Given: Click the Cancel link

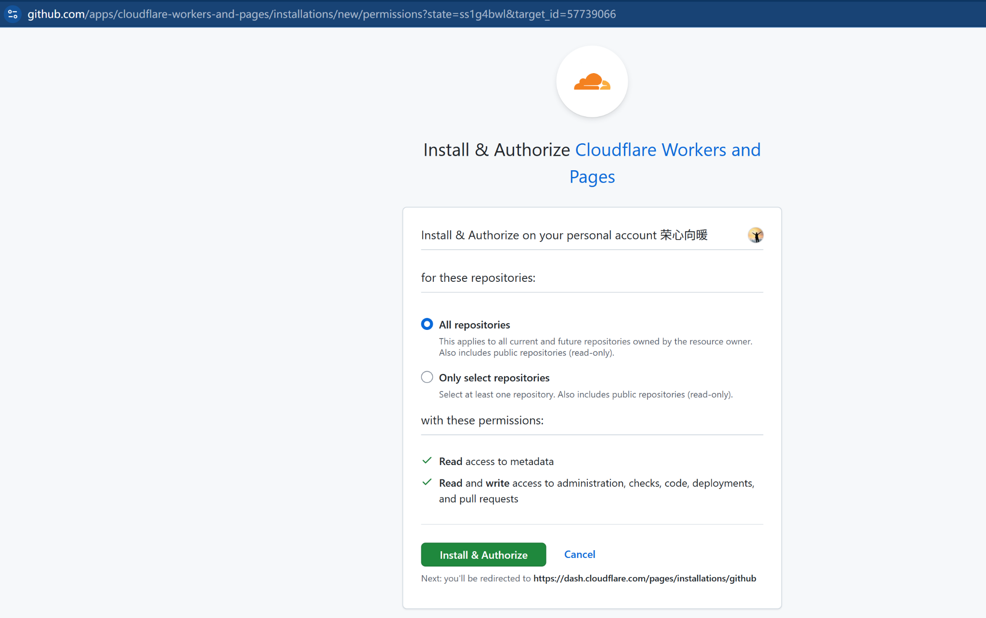Looking at the screenshot, I should point(580,554).
